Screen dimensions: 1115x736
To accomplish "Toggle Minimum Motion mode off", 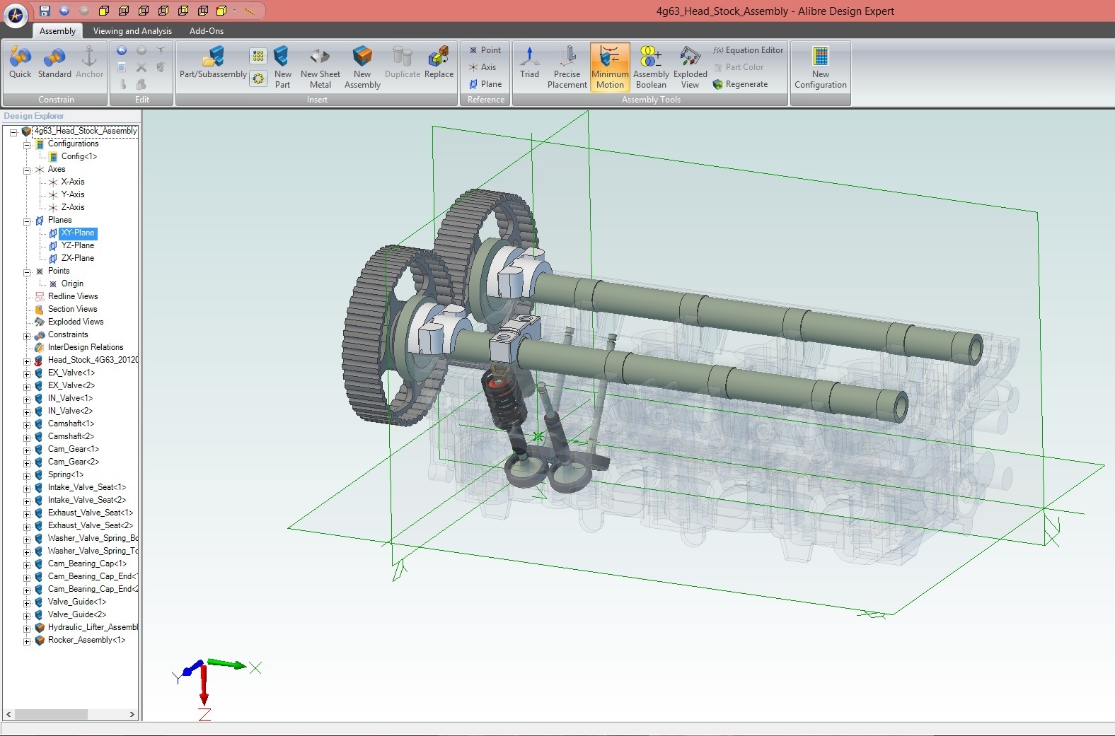I will [610, 67].
